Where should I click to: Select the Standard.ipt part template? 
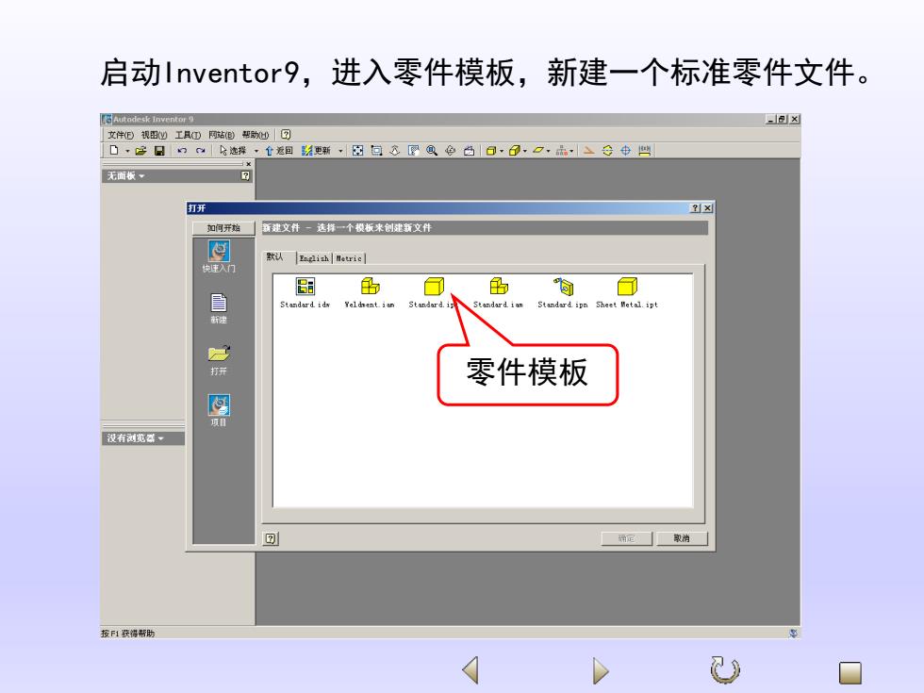click(434, 293)
